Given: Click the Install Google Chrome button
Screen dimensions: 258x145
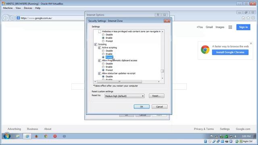Looking at the screenshot, I should click(230, 52).
